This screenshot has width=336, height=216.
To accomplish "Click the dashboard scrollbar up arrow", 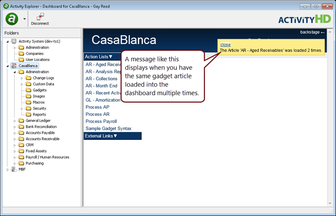I will click(x=330, y=32).
